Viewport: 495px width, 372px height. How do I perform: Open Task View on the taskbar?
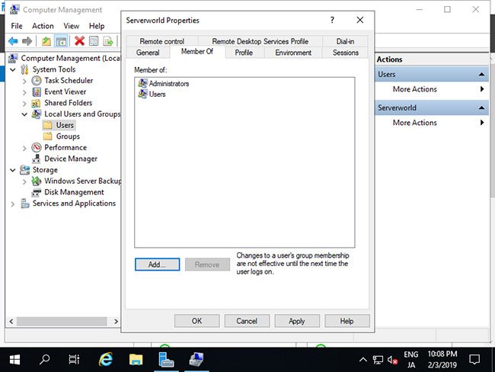point(74,360)
